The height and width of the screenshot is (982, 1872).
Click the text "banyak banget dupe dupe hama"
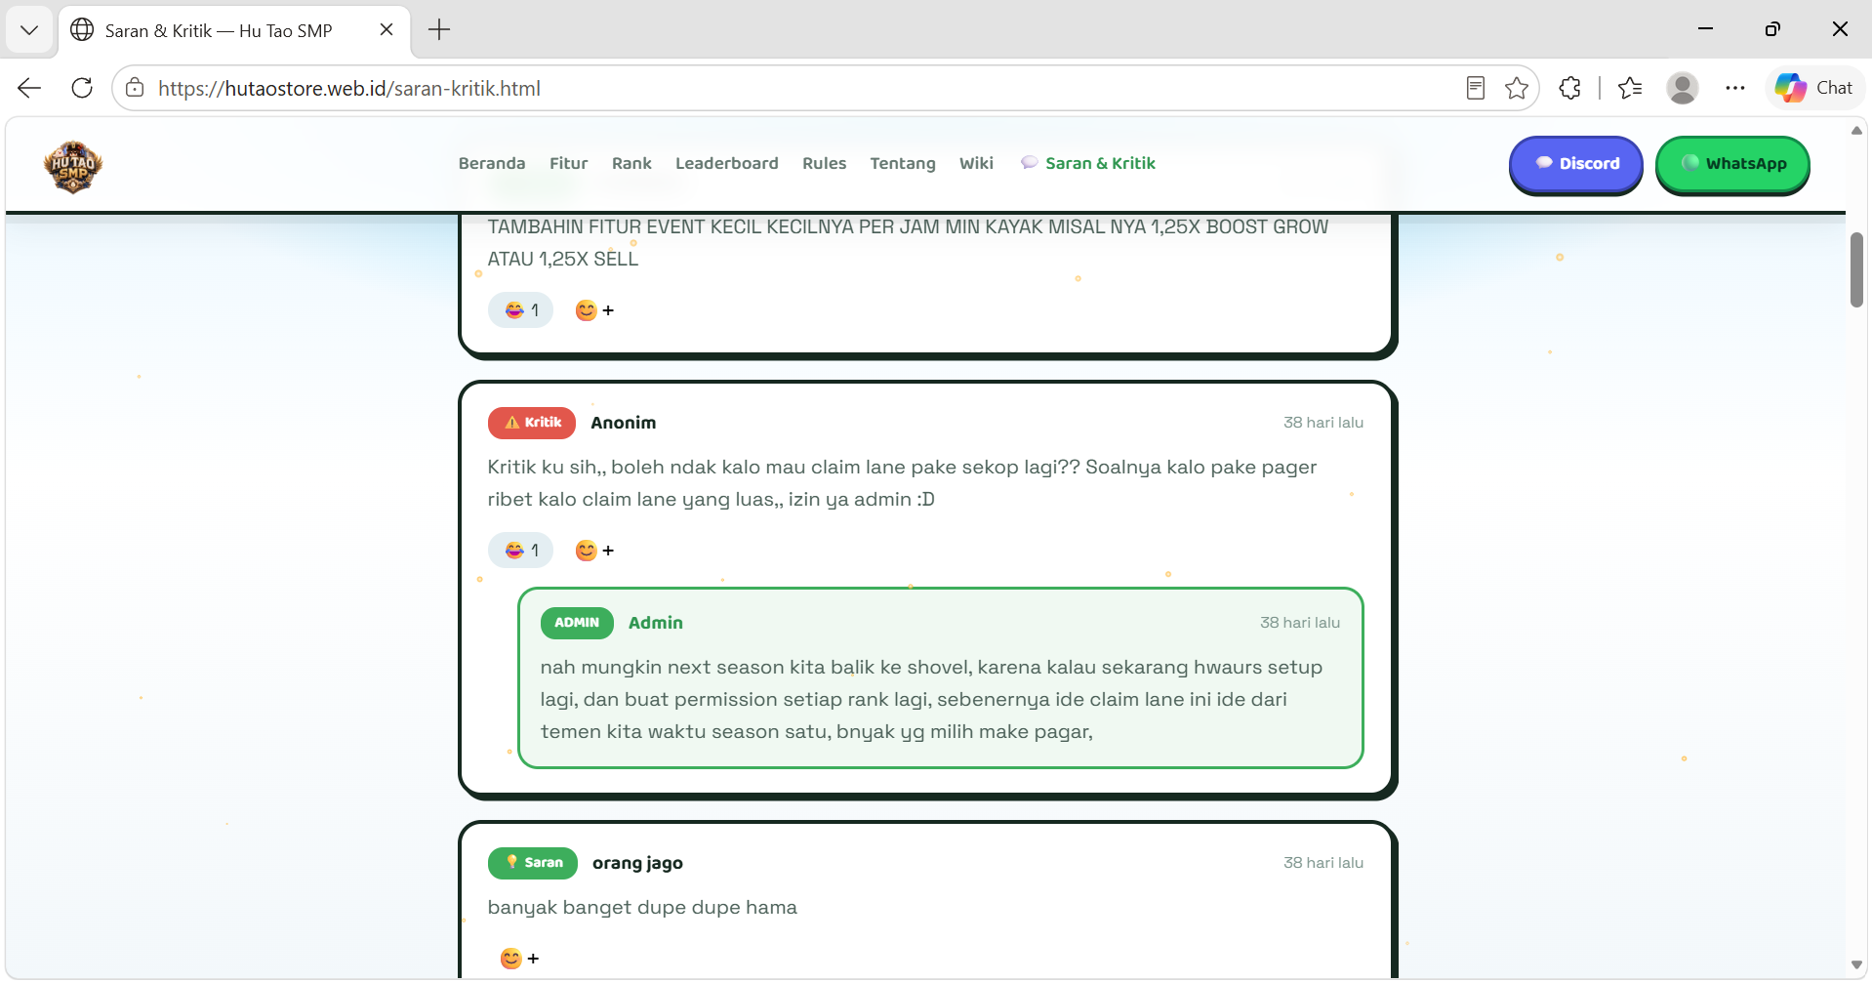pyautogui.click(x=642, y=908)
